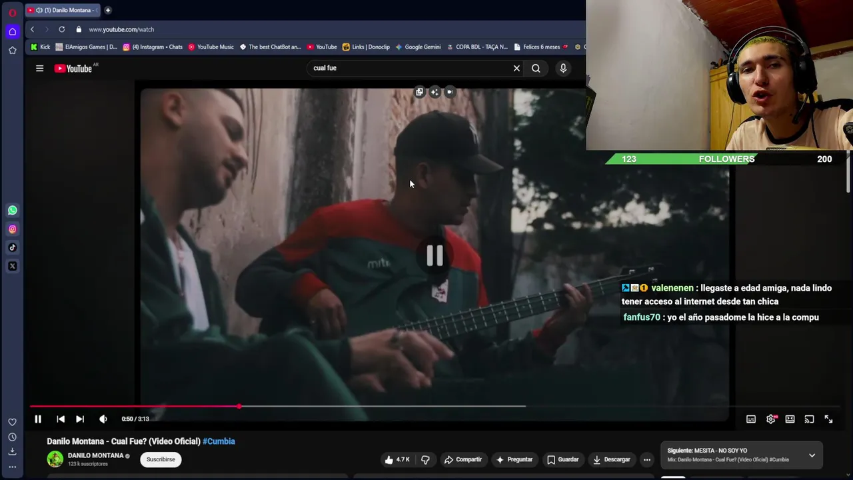Image resolution: width=853 pixels, height=480 pixels.
Task: Play previous video
Action: click(61, 419)
